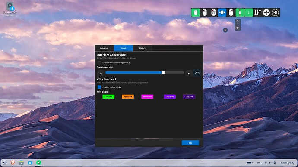This screenshot has width=298, height=167.
Task: Open the Widgets tab
Action: 143,48
